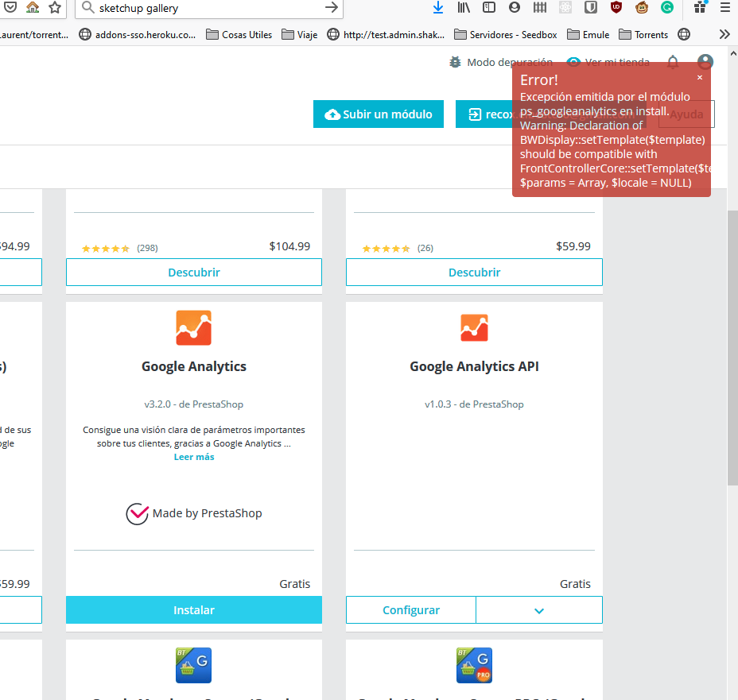Click the Google Analytics module logo

[193, 327]
